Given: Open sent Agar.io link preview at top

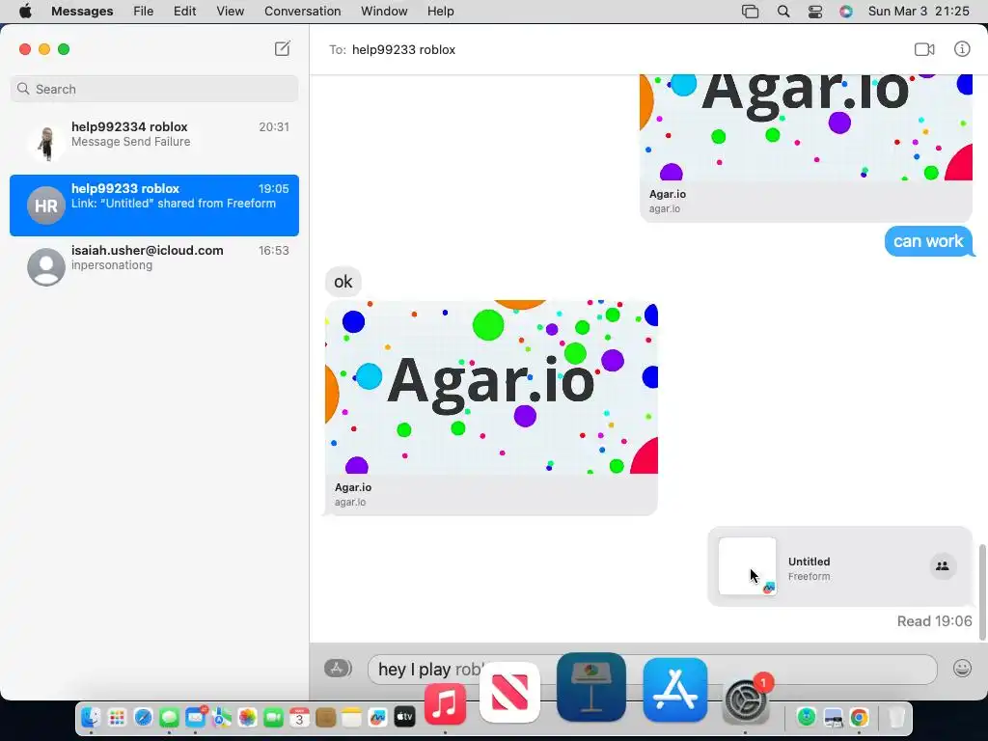Looking at the screenshot, I should 806,148.
